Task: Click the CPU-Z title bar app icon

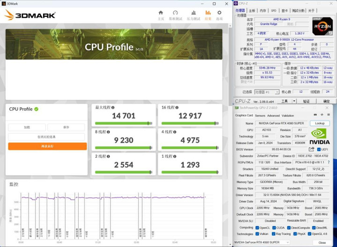Action: [236, 3]
